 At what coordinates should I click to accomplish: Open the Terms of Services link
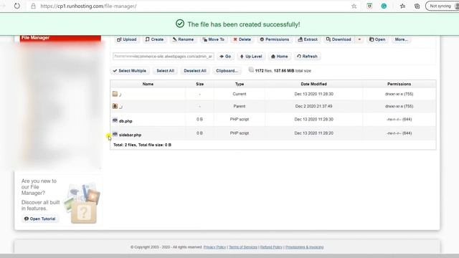coord(243,247)
